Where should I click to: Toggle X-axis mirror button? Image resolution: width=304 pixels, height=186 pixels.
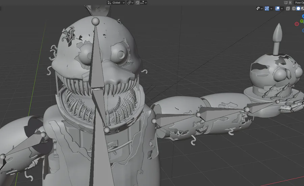290,2
